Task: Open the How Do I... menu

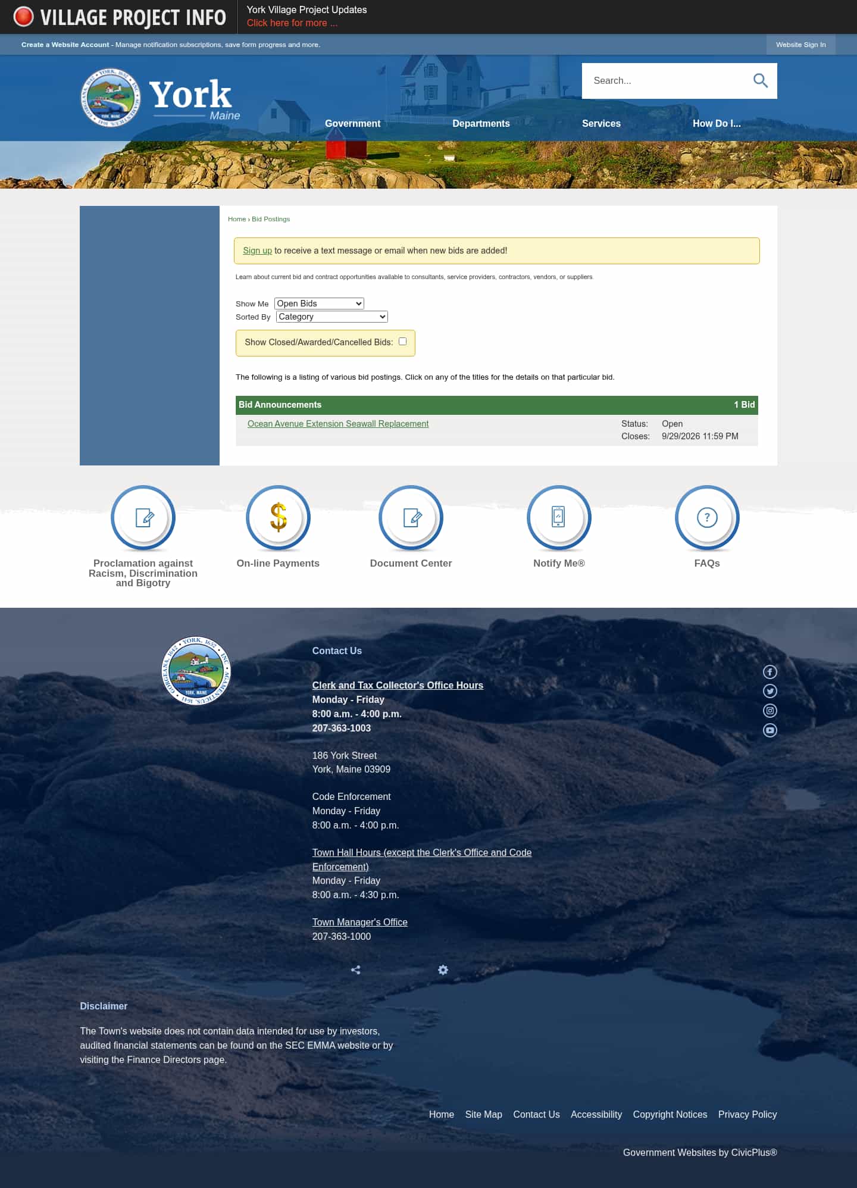Action: point(717,123)
